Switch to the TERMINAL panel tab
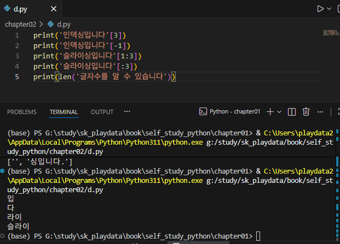340x244 pixels. point(64,112)
